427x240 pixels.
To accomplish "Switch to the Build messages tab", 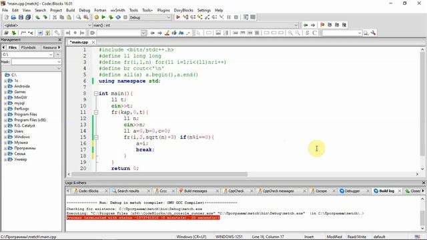I will 195,191.
